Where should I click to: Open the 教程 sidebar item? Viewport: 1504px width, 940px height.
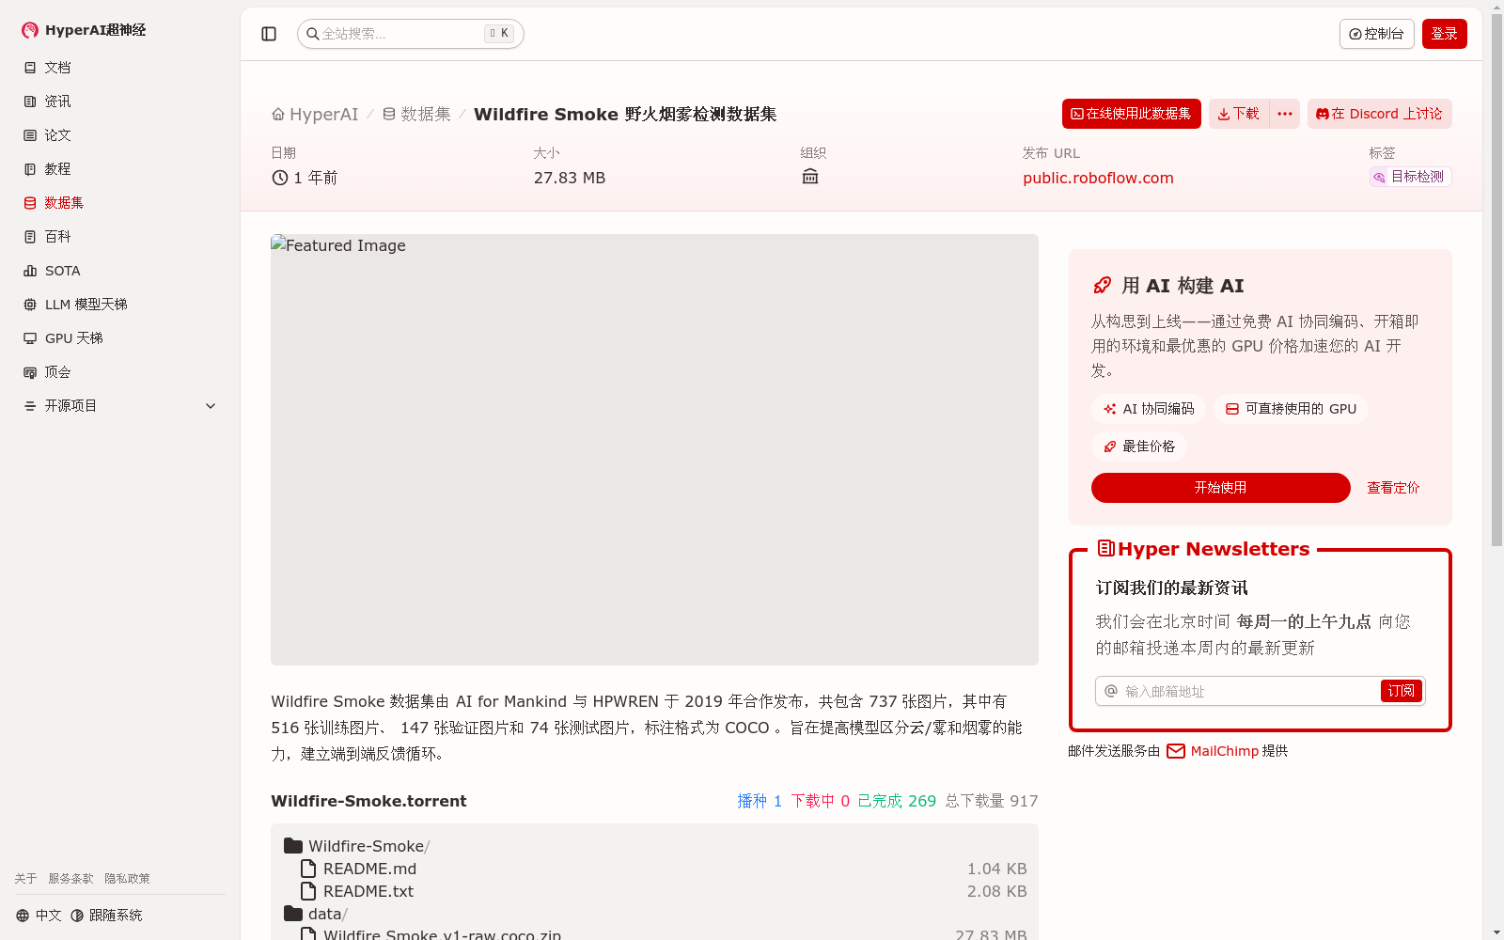(120, 169)
